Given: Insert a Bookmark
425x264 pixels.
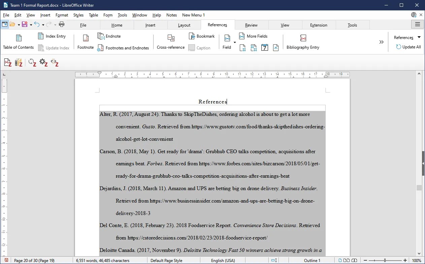Looking at the screenshot, I should pyautogui.click(x=202, y=36).
